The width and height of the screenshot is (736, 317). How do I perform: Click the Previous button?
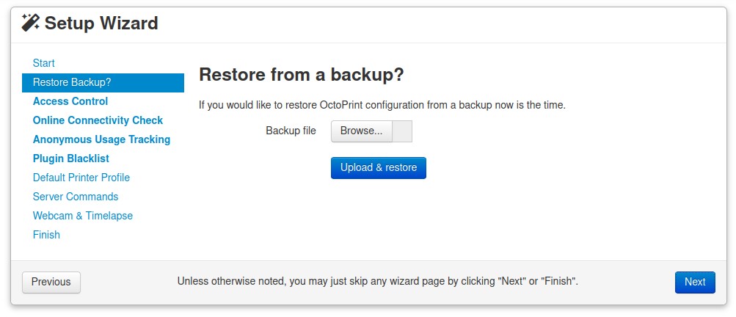51,282
